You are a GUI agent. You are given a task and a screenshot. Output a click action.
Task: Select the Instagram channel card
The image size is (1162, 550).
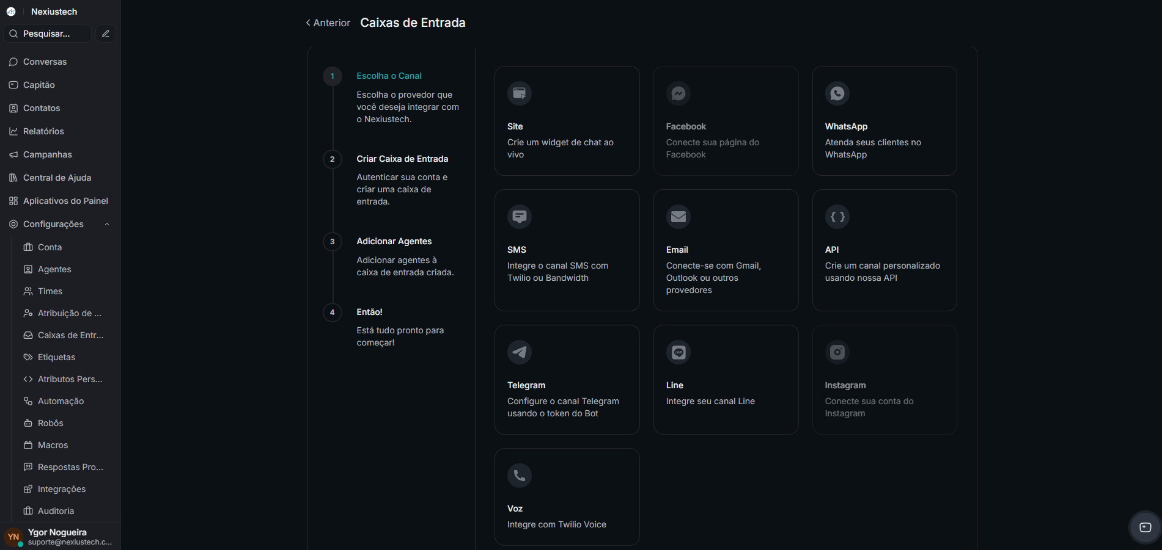(884, 379)
